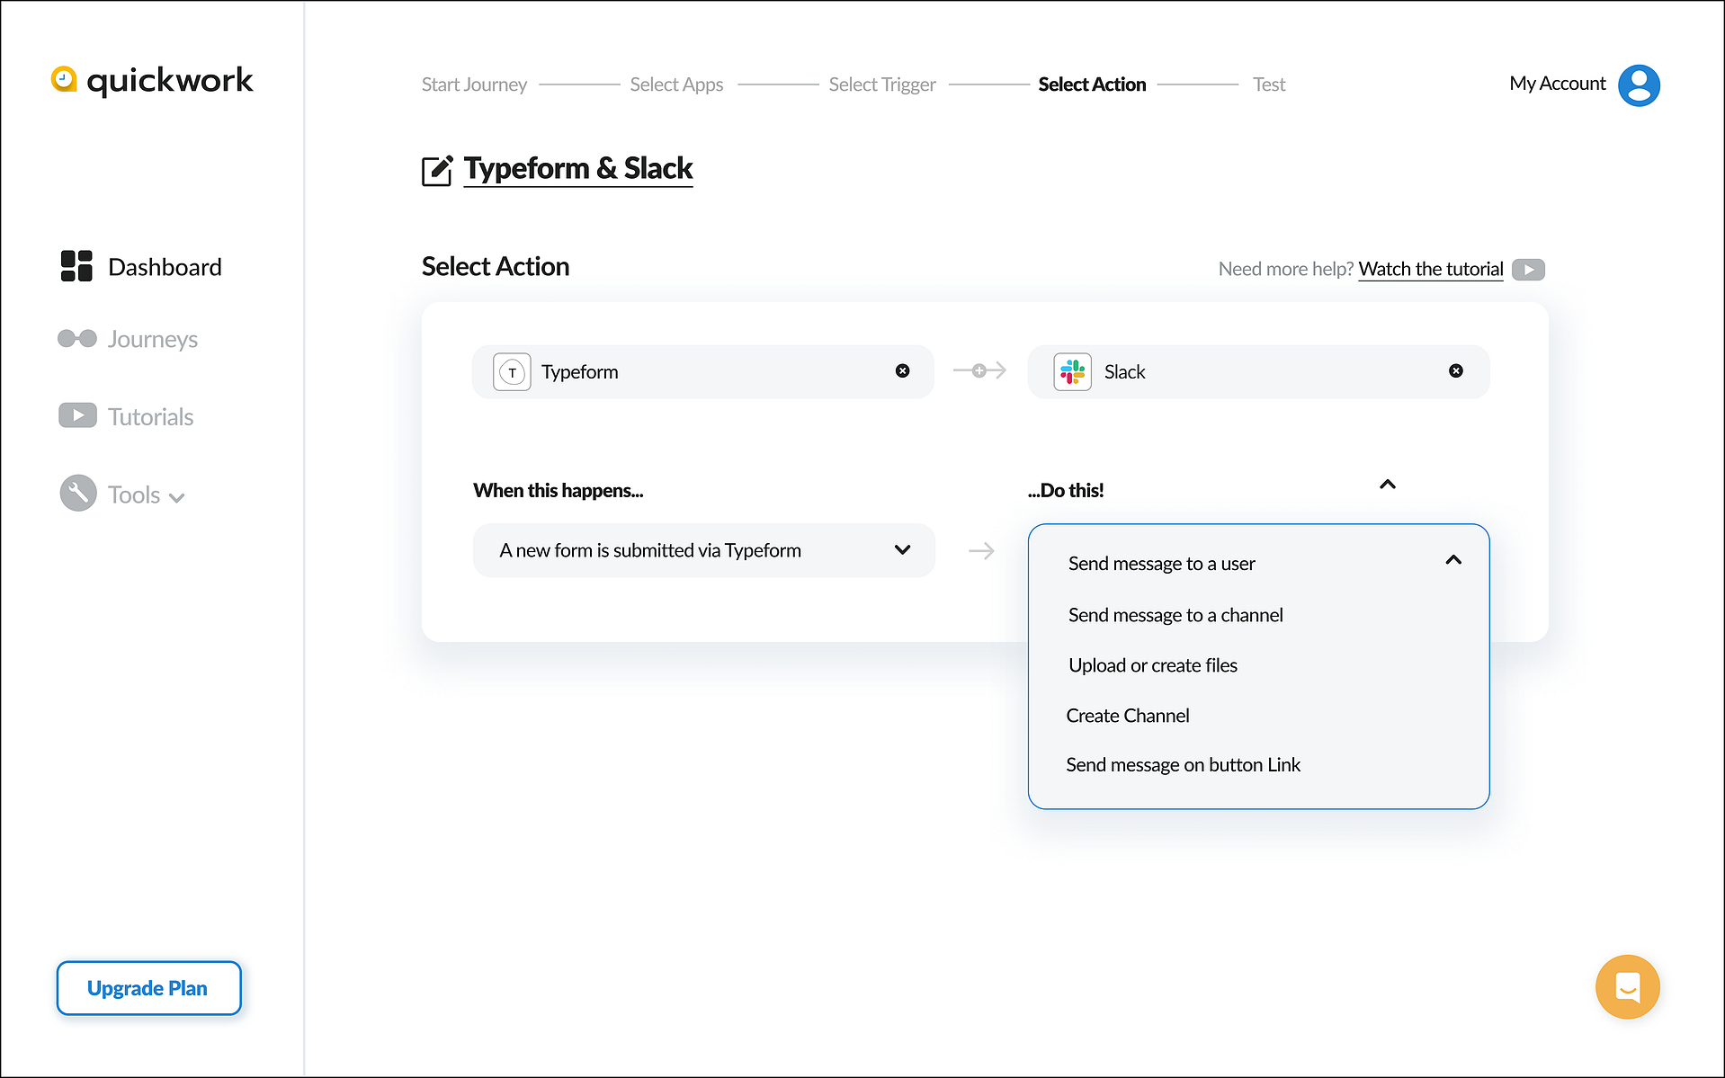Click the Typeform app field

coord(703,371)
